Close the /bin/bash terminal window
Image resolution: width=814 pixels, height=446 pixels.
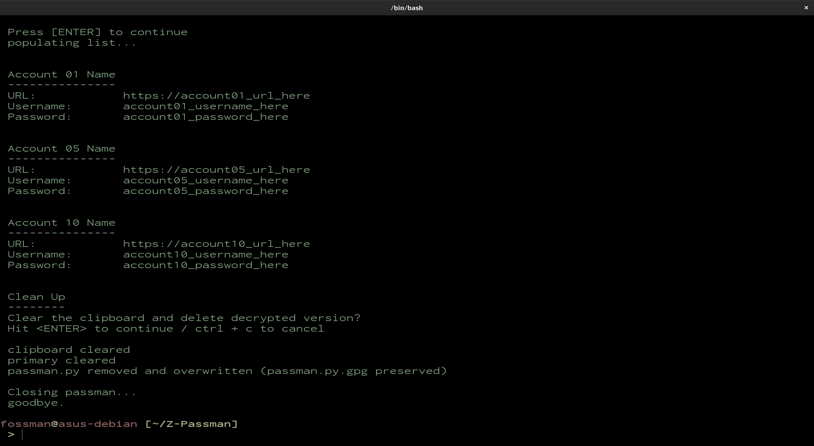coord(806,8)
